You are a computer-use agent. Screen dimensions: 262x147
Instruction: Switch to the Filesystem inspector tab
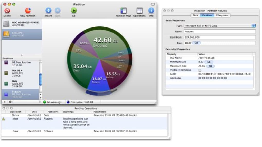point(222,15)
